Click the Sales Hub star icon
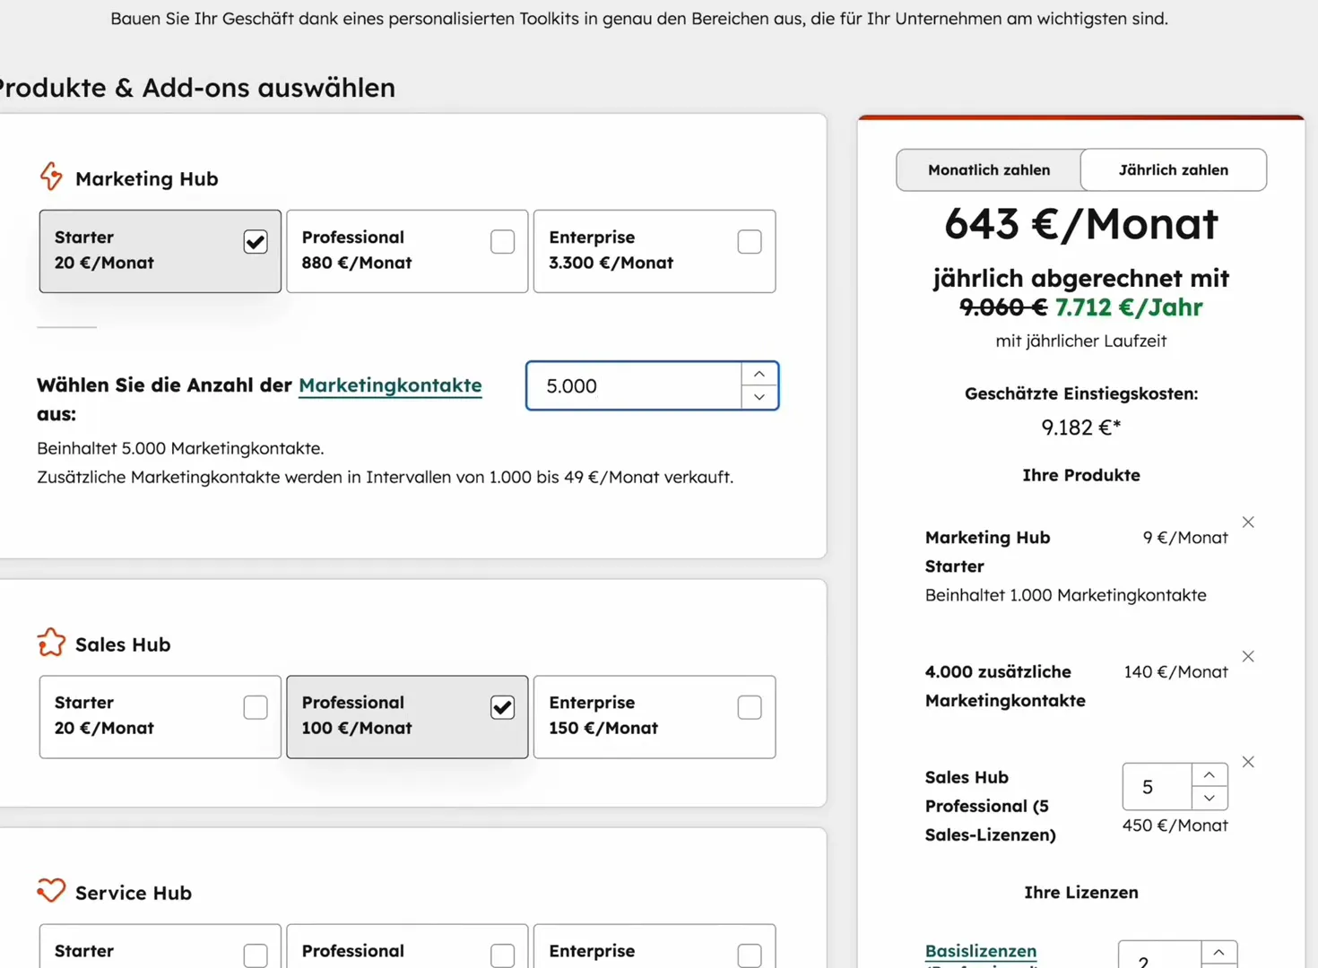1318x968 pixels. click(51, 643)
